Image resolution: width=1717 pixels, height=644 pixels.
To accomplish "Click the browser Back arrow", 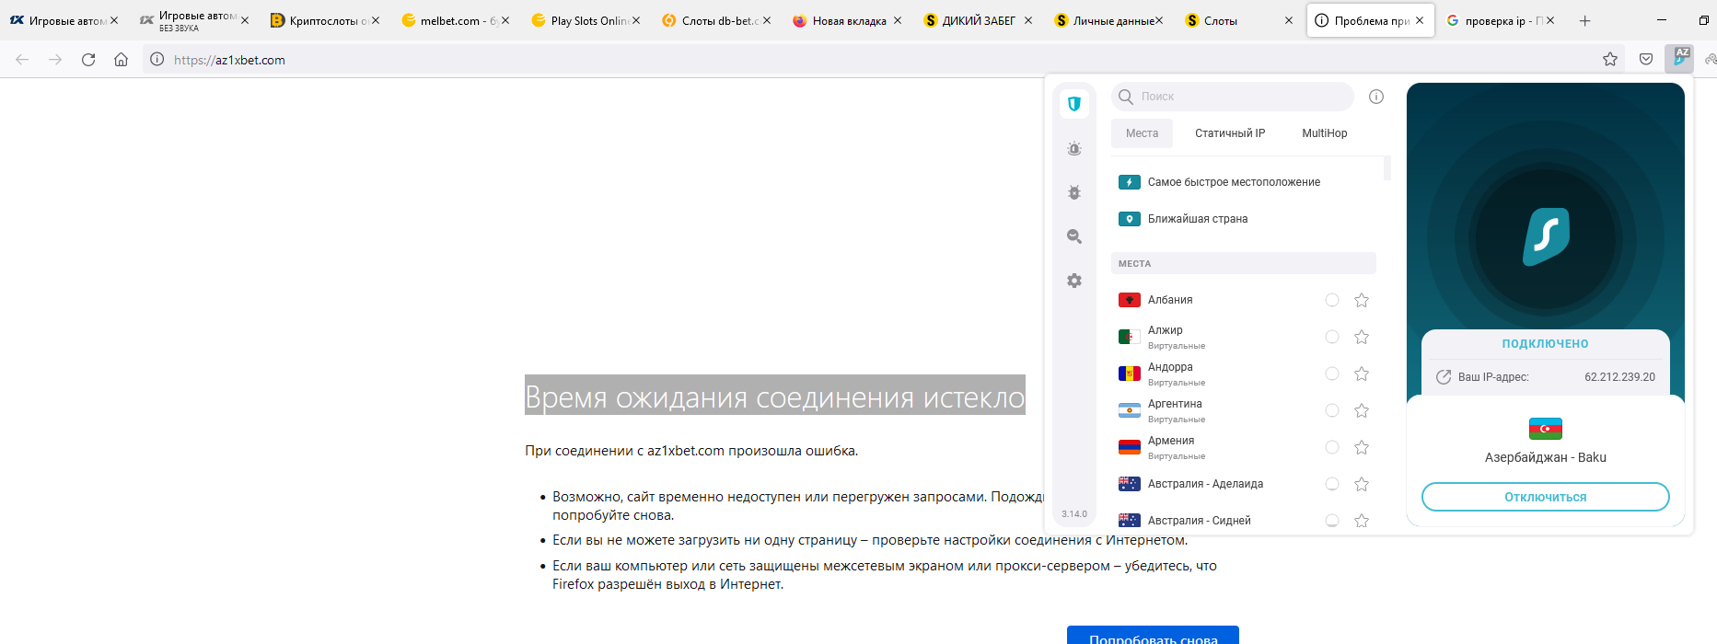I will point(22,59).
